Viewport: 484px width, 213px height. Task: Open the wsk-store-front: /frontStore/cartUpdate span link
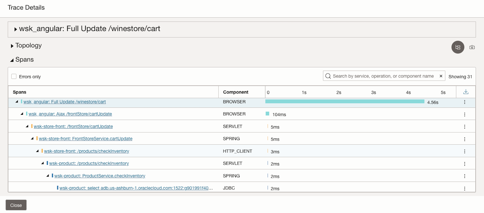tap(73, 126)
